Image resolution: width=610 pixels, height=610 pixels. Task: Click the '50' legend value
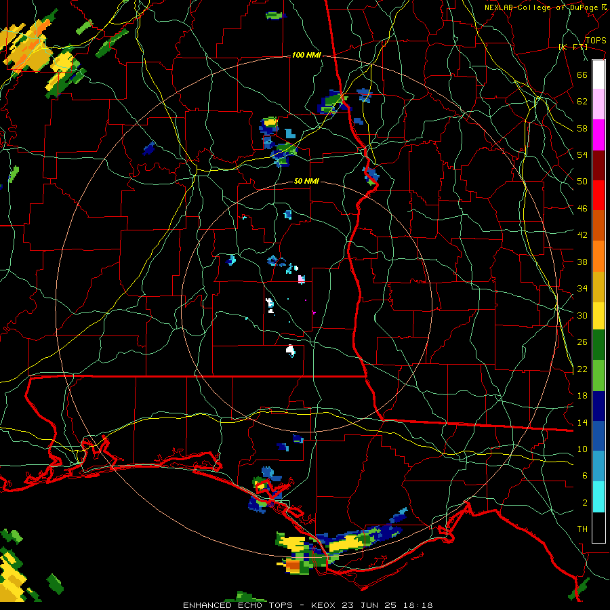click(582, 181)
